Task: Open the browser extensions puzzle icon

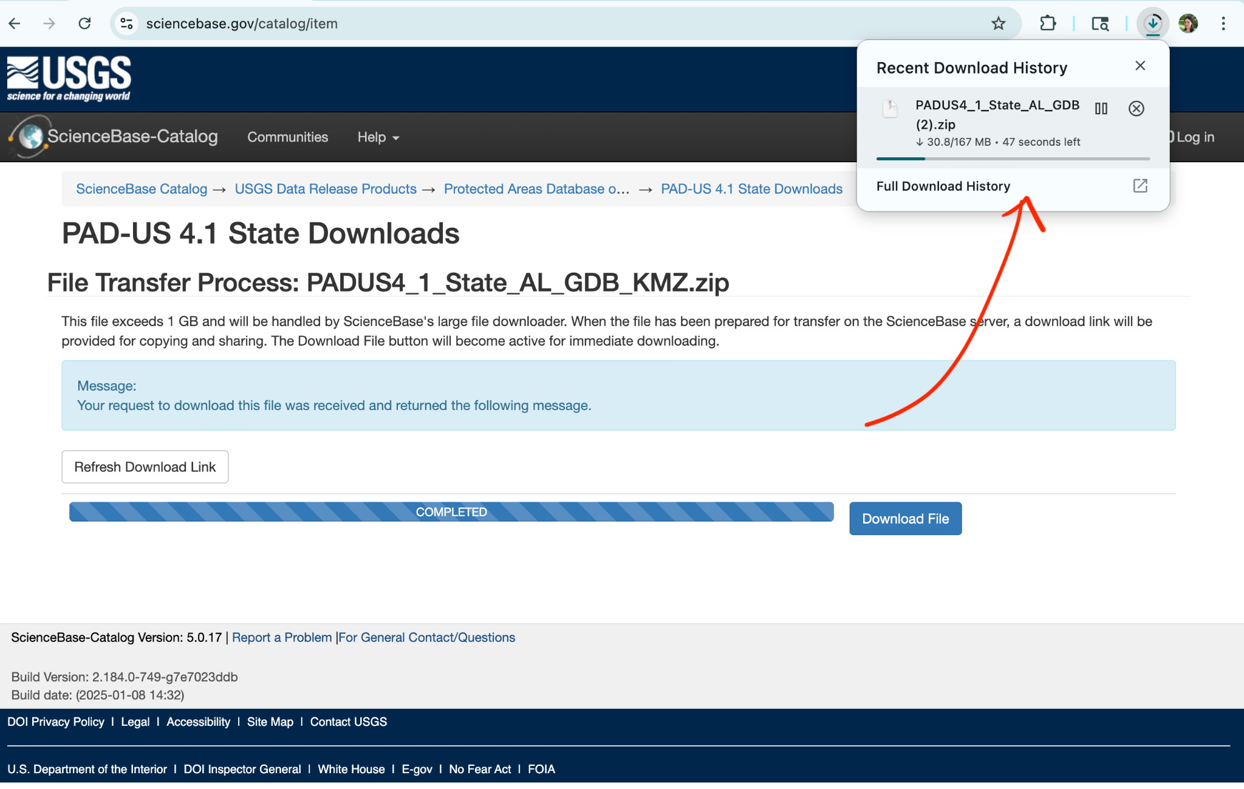Action: click(1048, 24)
